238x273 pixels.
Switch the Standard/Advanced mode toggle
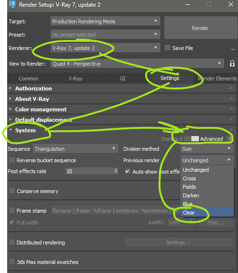coord(191,139)
